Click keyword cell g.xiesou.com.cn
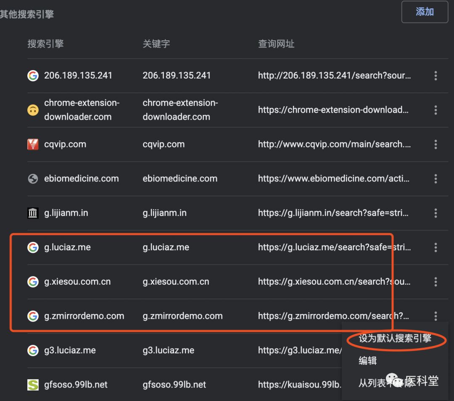This screenshot has height=401, width=454. (176, 282)
